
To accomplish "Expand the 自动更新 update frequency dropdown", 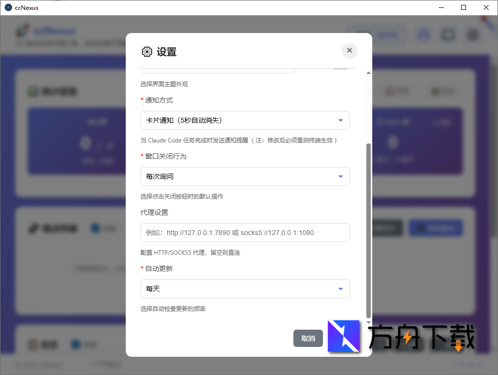I will point(245,289).
